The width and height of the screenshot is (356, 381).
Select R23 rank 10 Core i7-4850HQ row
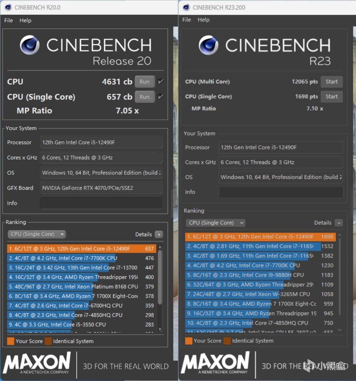pos(260,323)
